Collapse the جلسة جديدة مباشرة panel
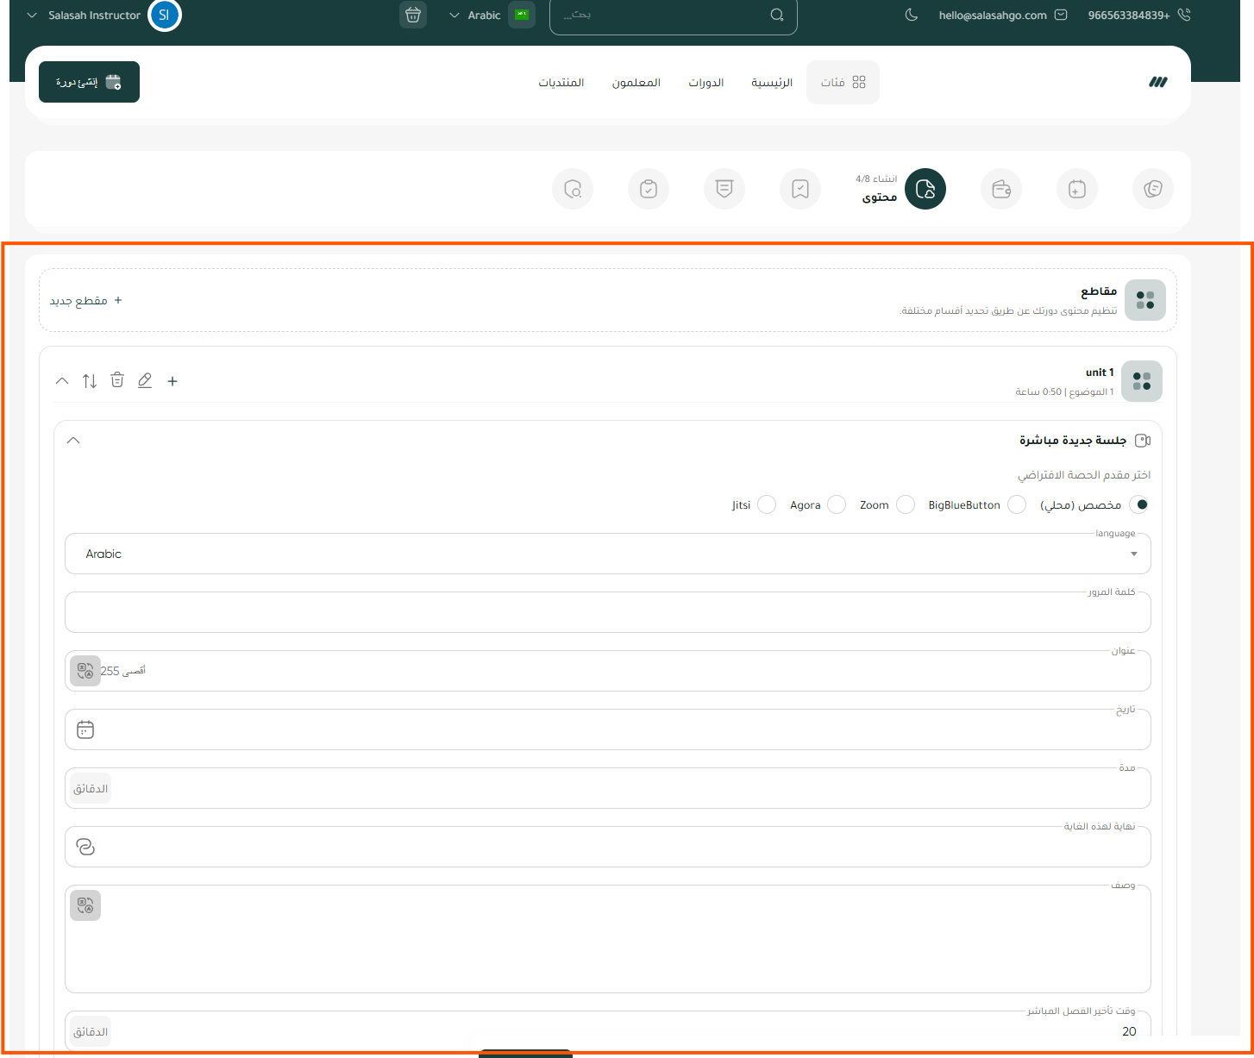1254x1058 pixels. pyautogui.click(x=73, y=440)
